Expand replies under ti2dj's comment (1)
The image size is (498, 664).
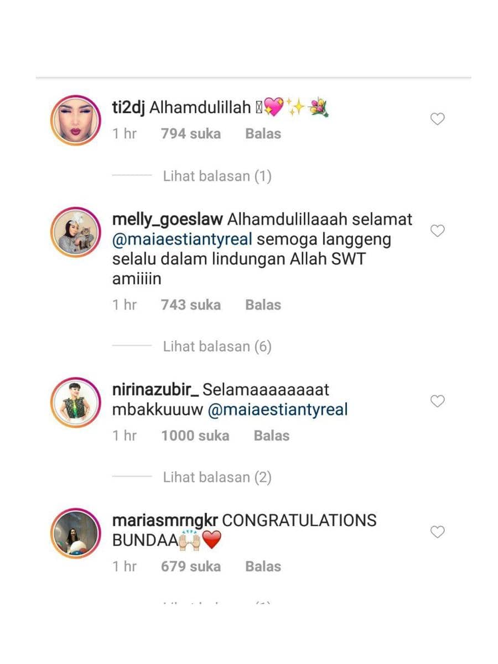pyautogui.click(x=217, y=177)
